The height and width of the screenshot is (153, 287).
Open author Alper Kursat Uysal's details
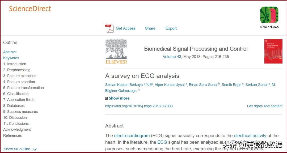pyautogui.click(x=170, y=85)
